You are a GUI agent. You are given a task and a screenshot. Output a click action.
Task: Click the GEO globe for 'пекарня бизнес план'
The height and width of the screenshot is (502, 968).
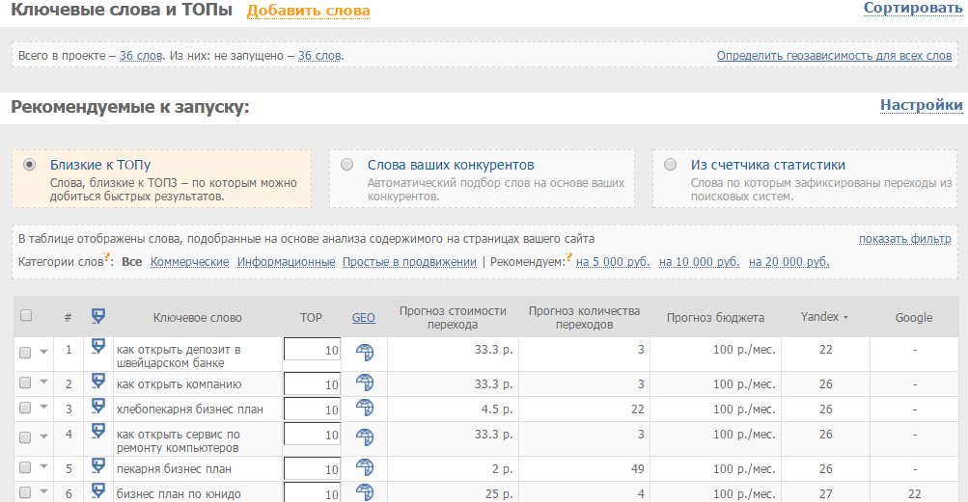tap(364, 469)
